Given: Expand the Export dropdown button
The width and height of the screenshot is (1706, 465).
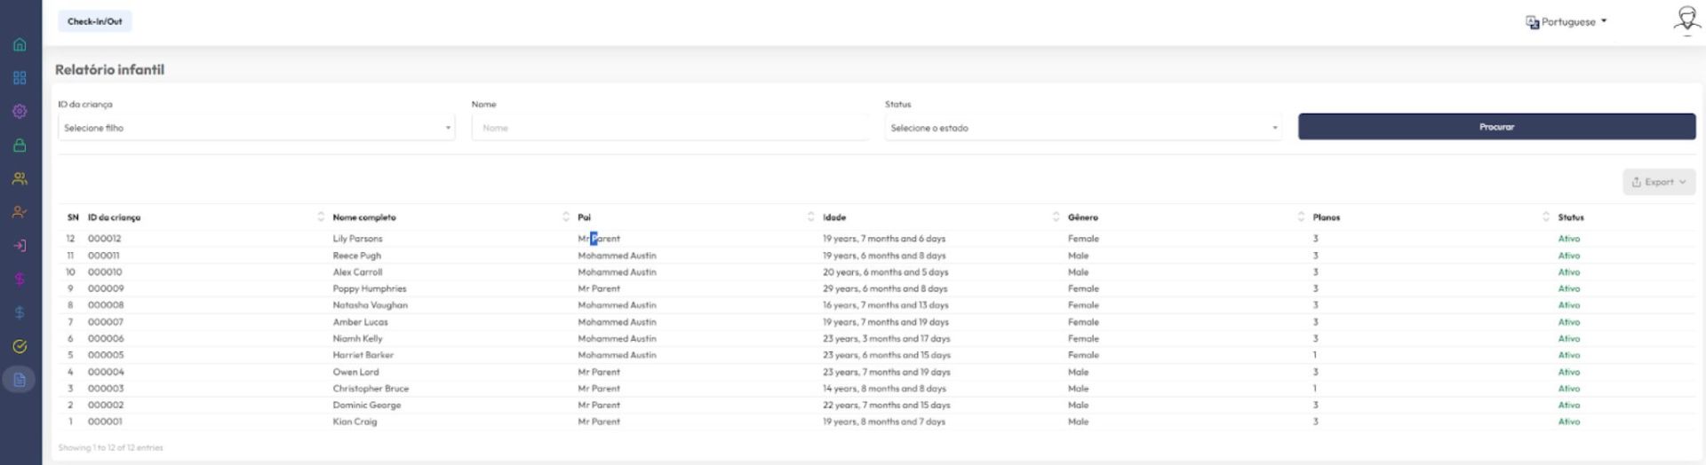Looking at the screenshot, I should click(1658, 182).
